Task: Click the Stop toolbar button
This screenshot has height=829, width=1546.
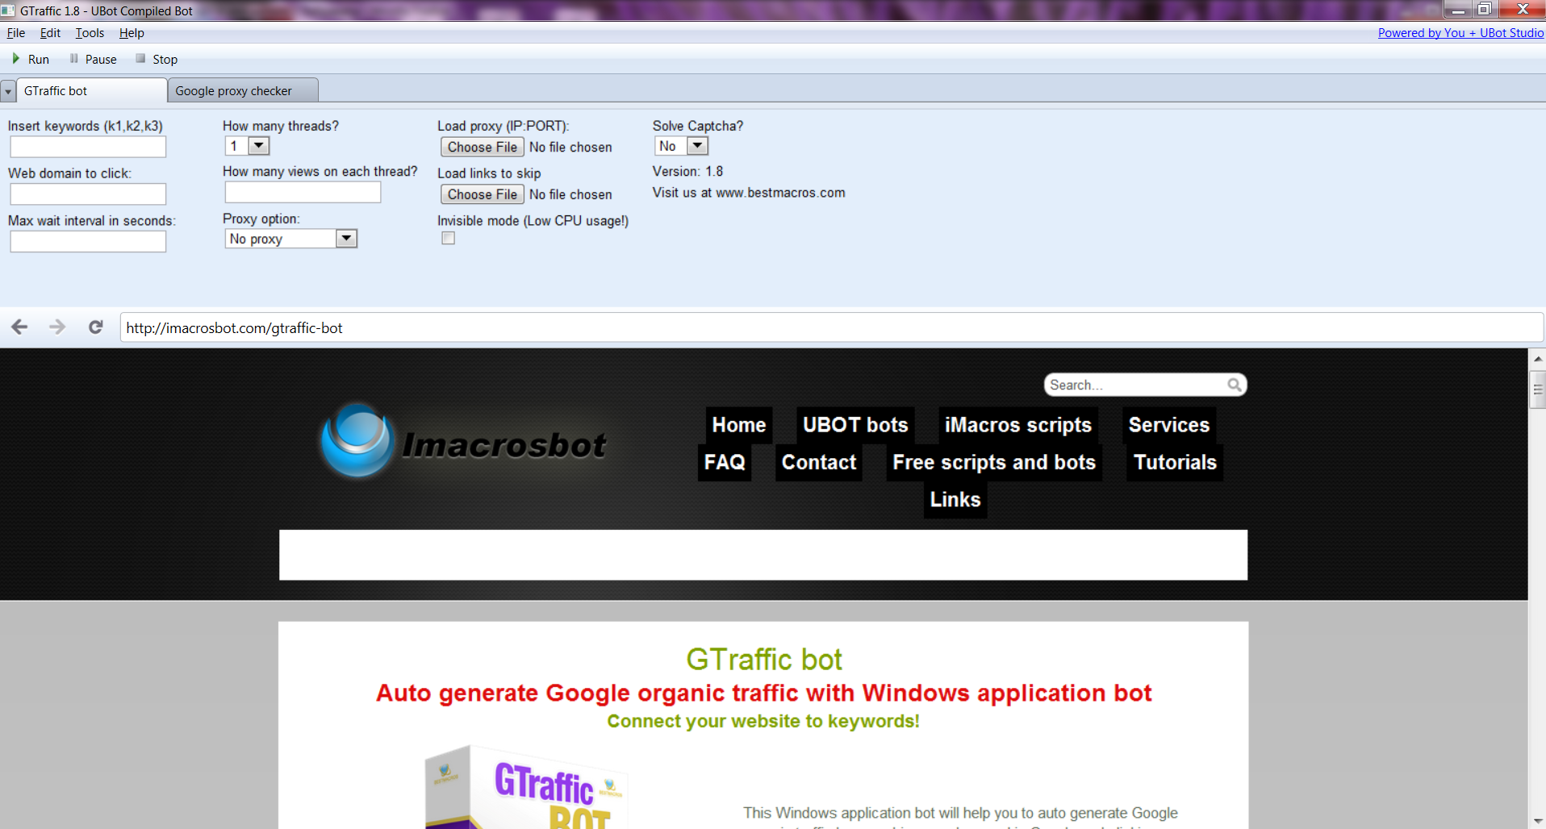Action: (x=157, y=59)
